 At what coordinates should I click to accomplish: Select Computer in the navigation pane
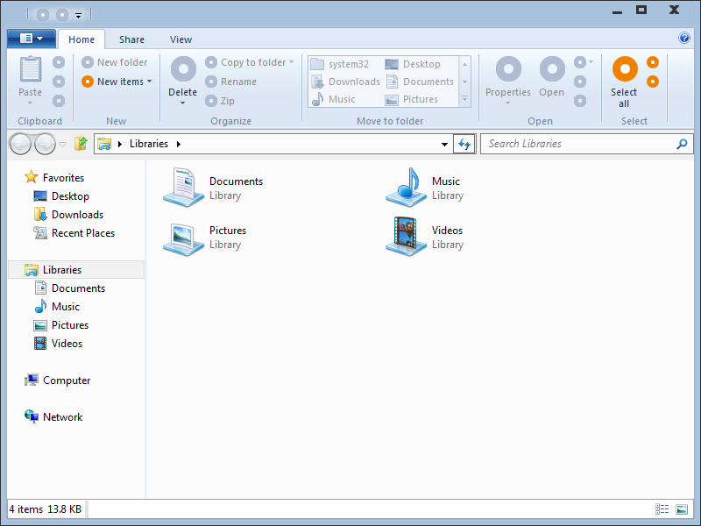point(67,380)
